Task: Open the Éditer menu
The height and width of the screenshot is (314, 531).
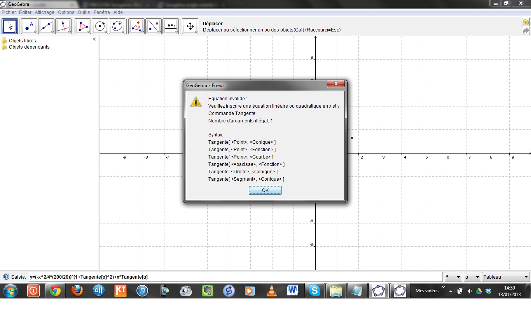Action: click(x=25, y=12)
